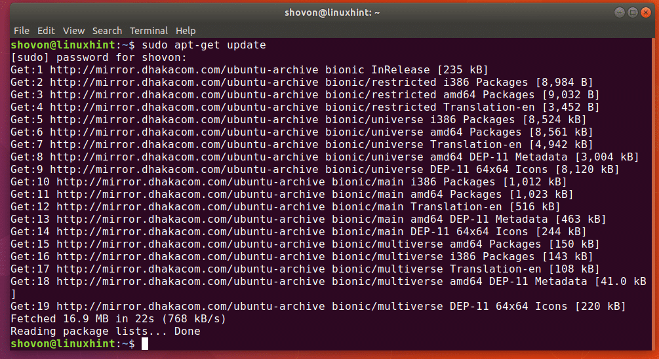Maximize the terminal window
This screenshot has height=359, width=659.
[633, 12]
